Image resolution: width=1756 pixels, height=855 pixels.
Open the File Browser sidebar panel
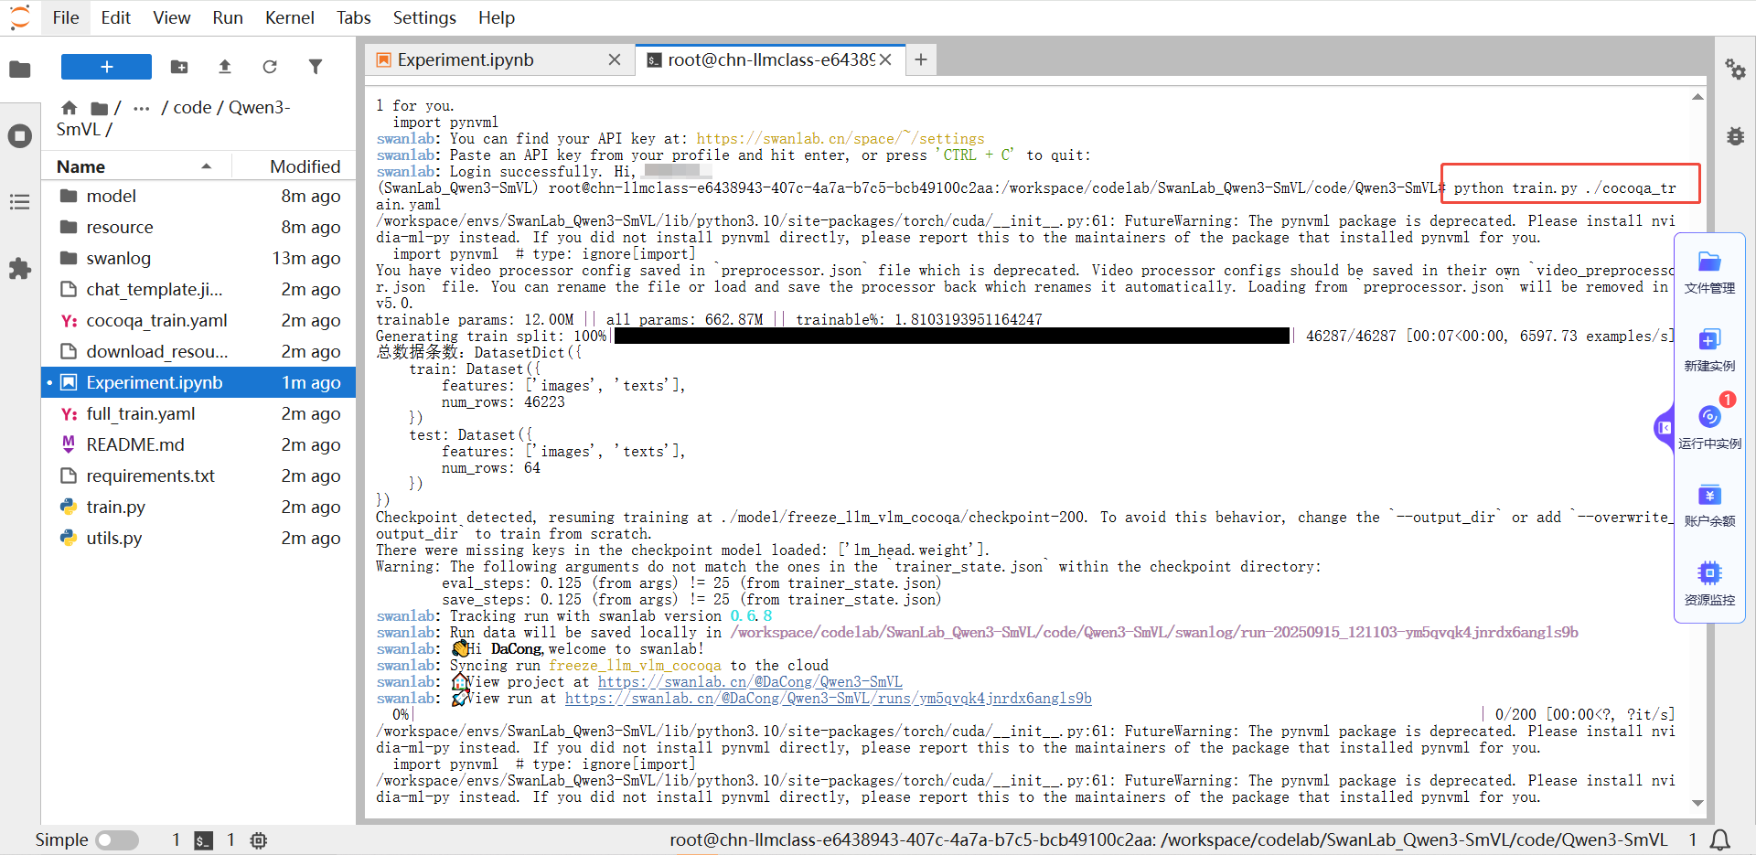coord(20,69)
